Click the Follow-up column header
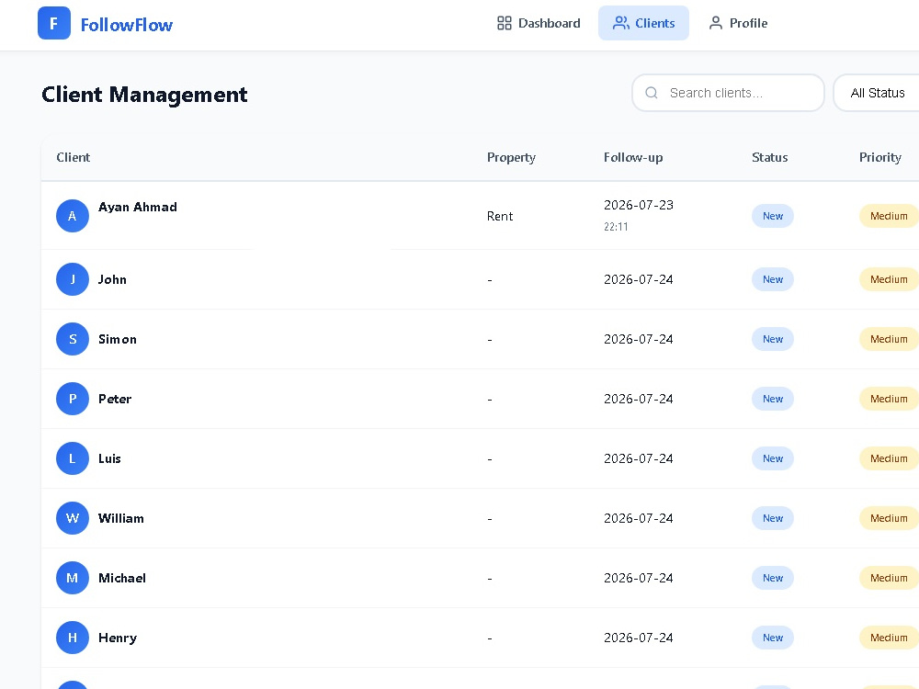The width and height of the screenshot is (919, 689). click(633, 157)
